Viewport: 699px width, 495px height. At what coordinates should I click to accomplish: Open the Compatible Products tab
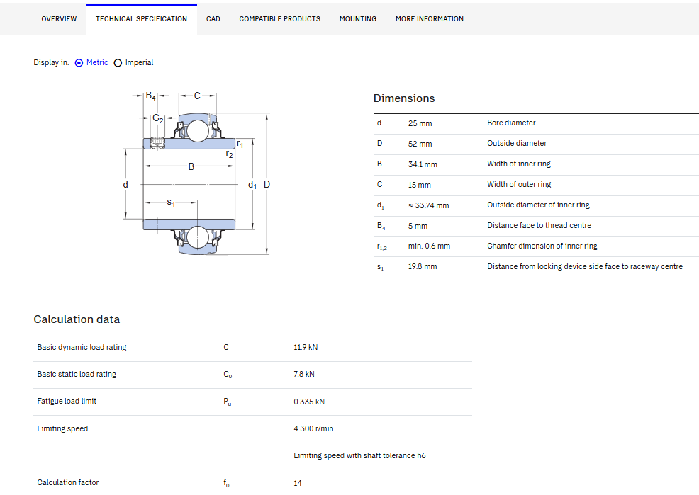[x=279, y=18]
